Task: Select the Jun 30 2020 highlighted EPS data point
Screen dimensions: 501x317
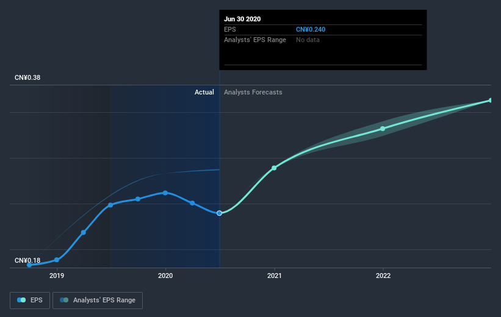Action: [219, 213]
